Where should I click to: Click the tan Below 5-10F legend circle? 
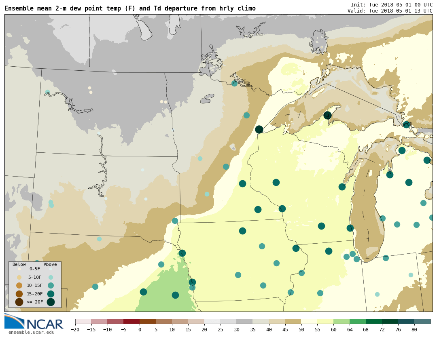pos(19,278)
